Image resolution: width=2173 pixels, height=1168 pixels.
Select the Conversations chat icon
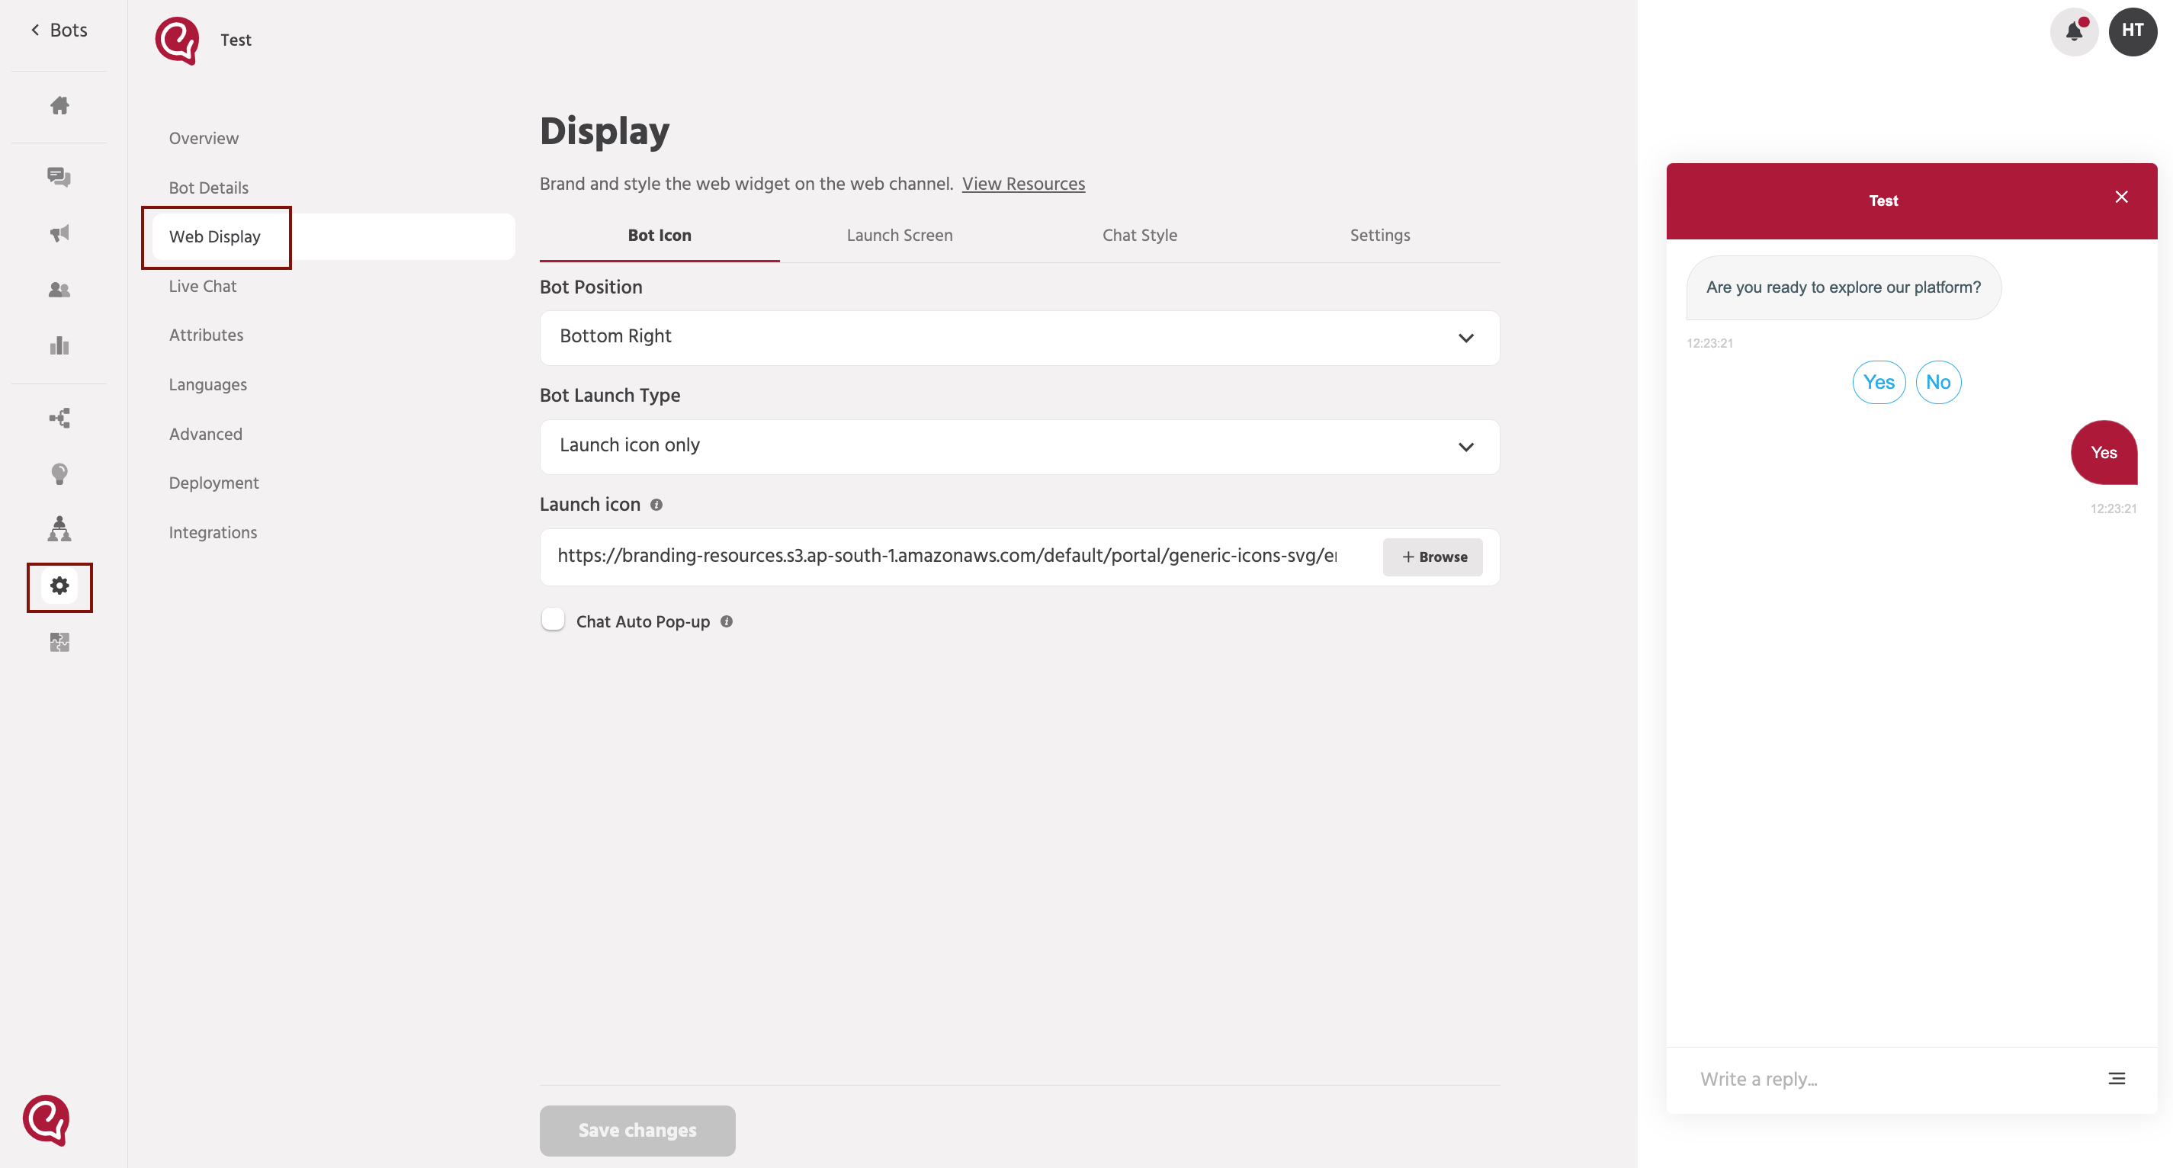pos(59,177)
